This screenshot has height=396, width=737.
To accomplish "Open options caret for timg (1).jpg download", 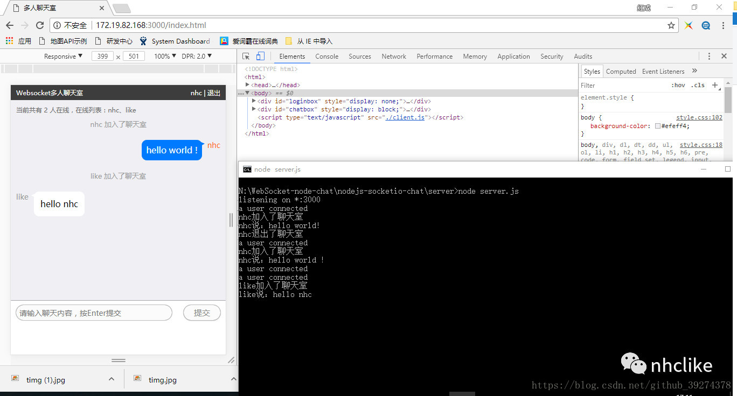I will click(x=112, y=379).
